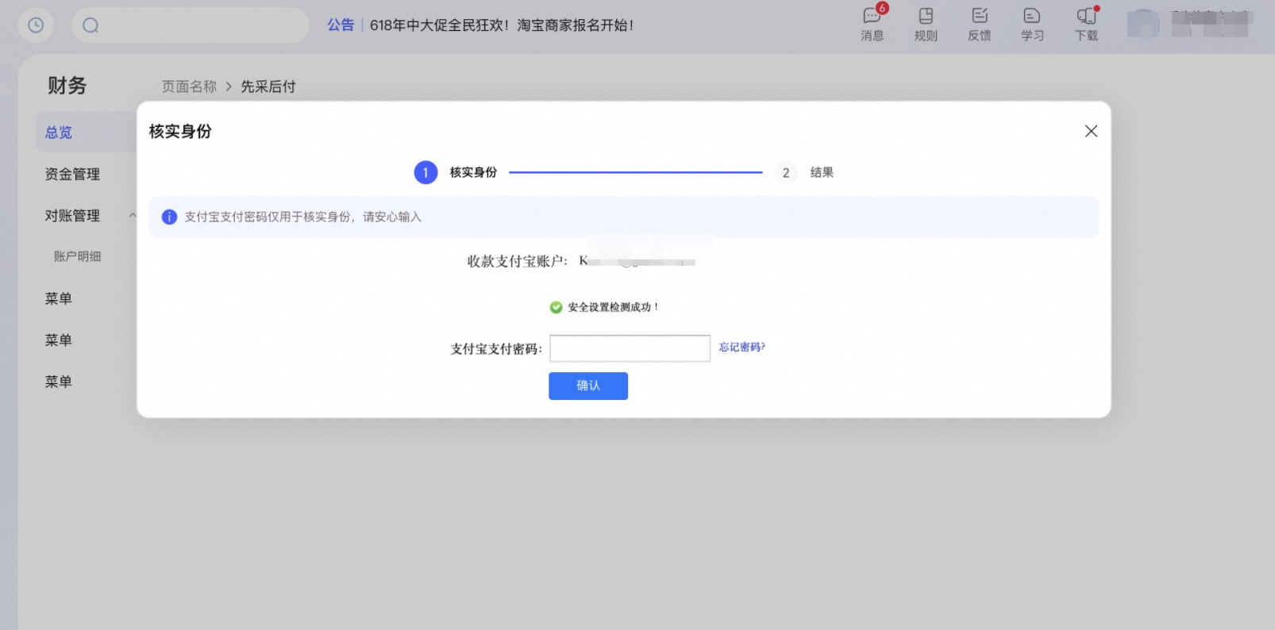Open 资金管理 in the sidebar
The height and width of the screenshot is (630, 1275).
(x=72, y=174)
